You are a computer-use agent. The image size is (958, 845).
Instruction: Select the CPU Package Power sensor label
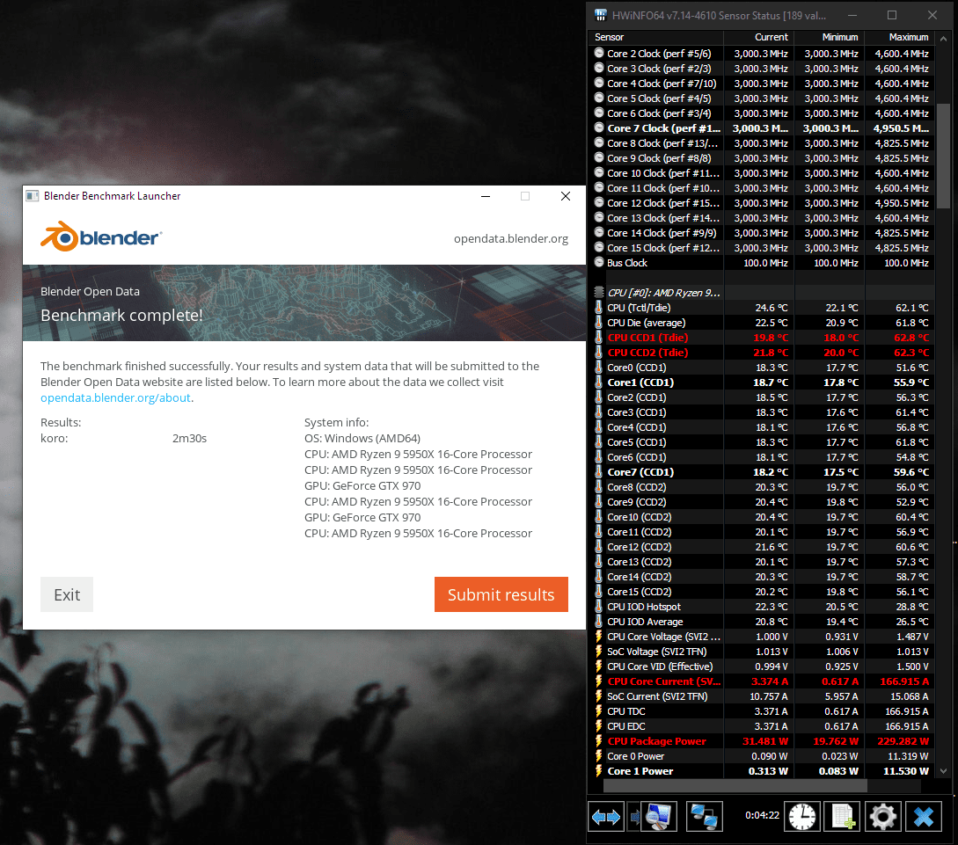pos(656,741)
